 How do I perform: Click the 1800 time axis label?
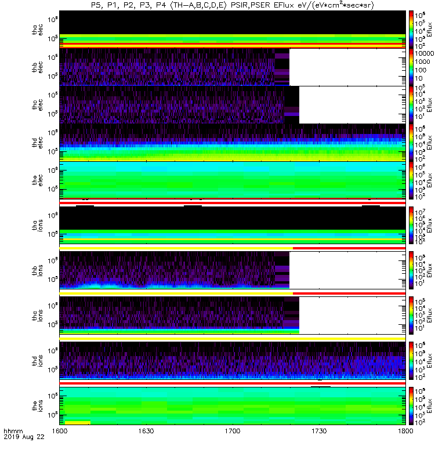pos(405,431)
